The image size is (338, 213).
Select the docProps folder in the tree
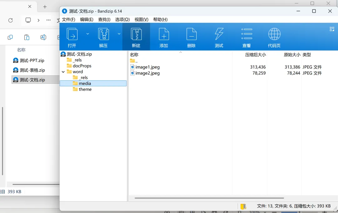[x=82, y=66]
